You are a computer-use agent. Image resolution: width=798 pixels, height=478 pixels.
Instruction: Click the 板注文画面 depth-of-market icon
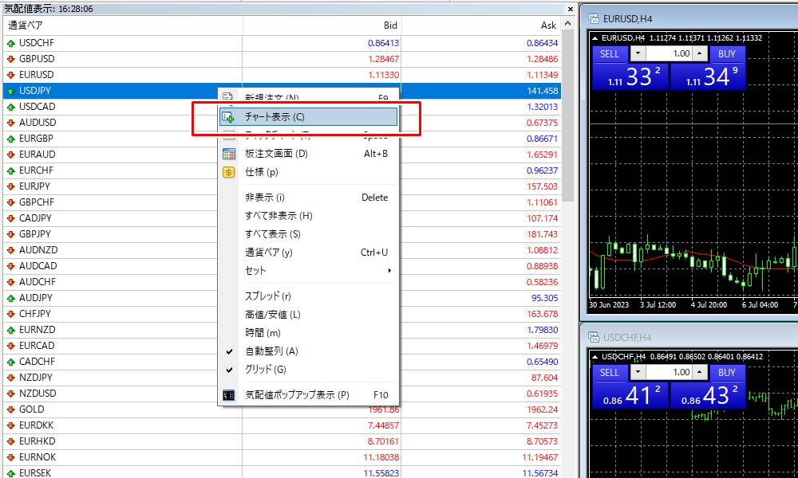tap(228, 153)
